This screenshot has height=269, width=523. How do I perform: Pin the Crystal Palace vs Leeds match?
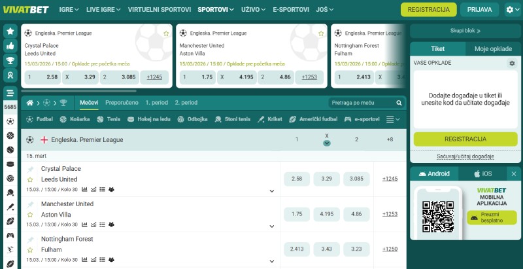pos(30,169)
